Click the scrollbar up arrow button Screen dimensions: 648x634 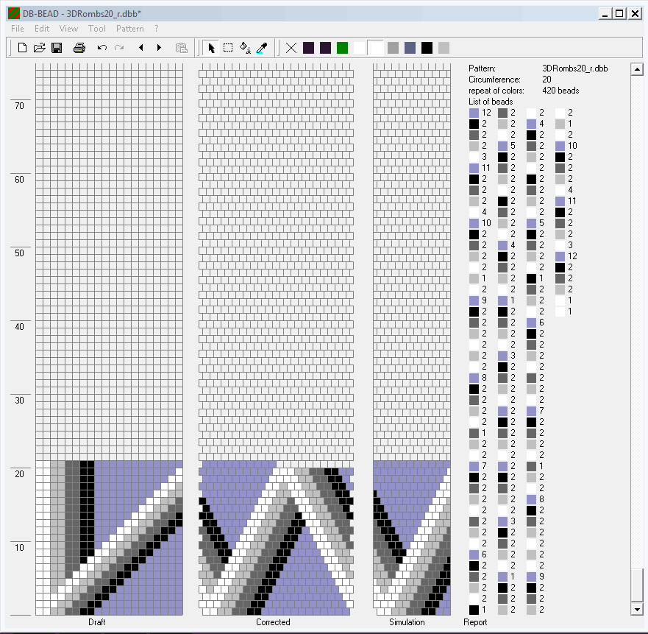tap(637, 68)
